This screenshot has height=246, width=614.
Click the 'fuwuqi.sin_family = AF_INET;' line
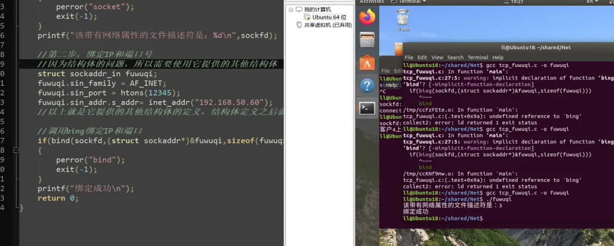(x=102, y=84)
